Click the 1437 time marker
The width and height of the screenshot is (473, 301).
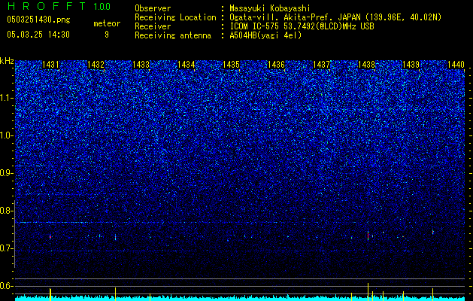321,65
